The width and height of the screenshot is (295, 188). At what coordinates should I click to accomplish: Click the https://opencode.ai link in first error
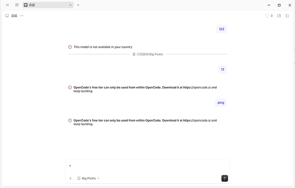coord(197,88)
